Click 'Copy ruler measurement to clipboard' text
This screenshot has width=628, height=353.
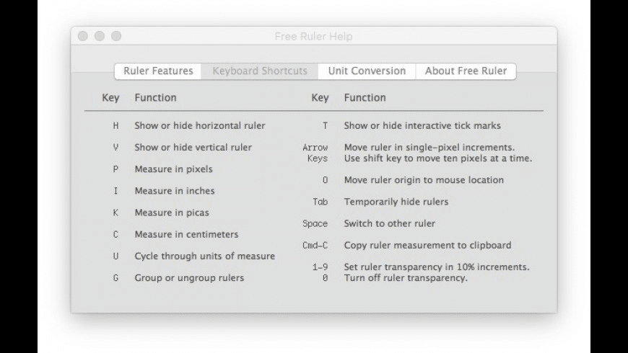point(427,245)
